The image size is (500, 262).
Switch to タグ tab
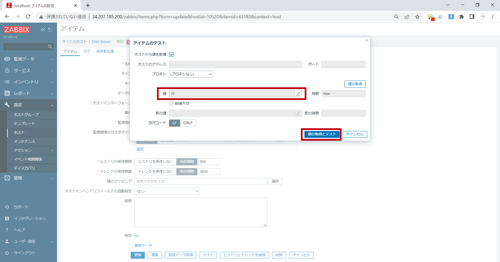pyautogui.click(x=87, y=51)
